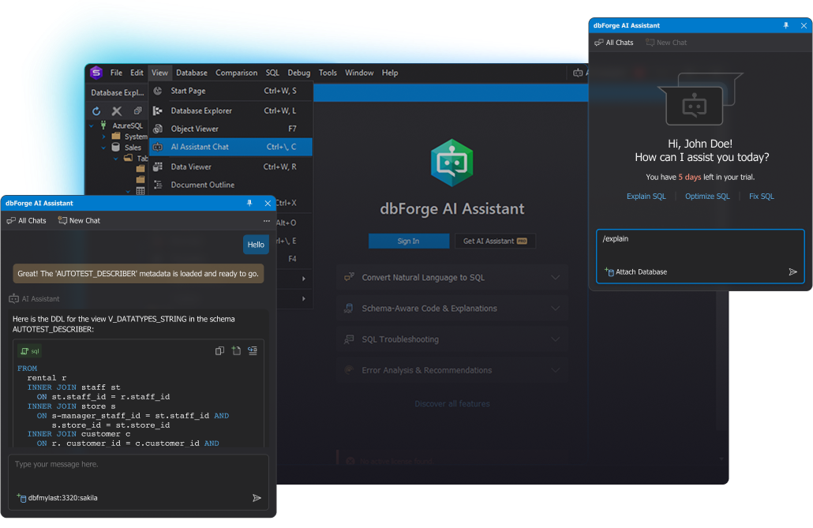Image resolution: width=813 pixels, height=528 pixels.
Task: Open the Window menu
Action: [x=359, y=73]
